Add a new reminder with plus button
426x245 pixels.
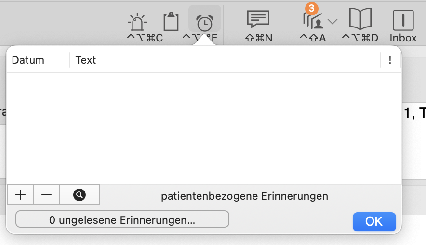pos(20,195)
